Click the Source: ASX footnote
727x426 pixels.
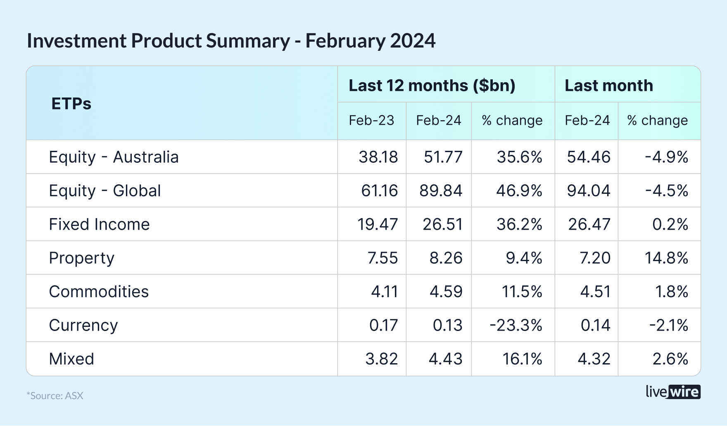coord(55,396)
